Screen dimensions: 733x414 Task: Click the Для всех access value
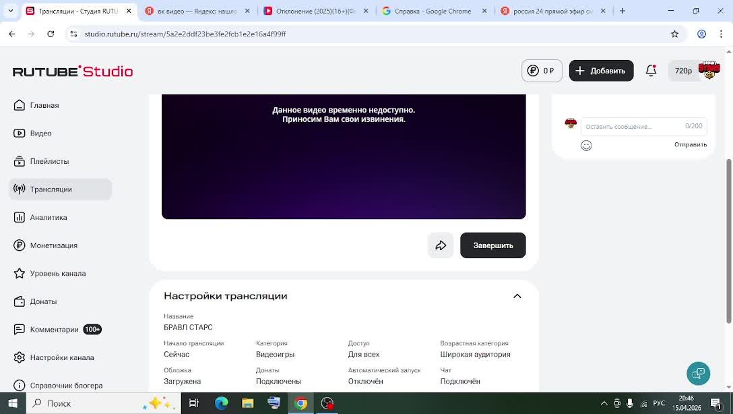364,354
